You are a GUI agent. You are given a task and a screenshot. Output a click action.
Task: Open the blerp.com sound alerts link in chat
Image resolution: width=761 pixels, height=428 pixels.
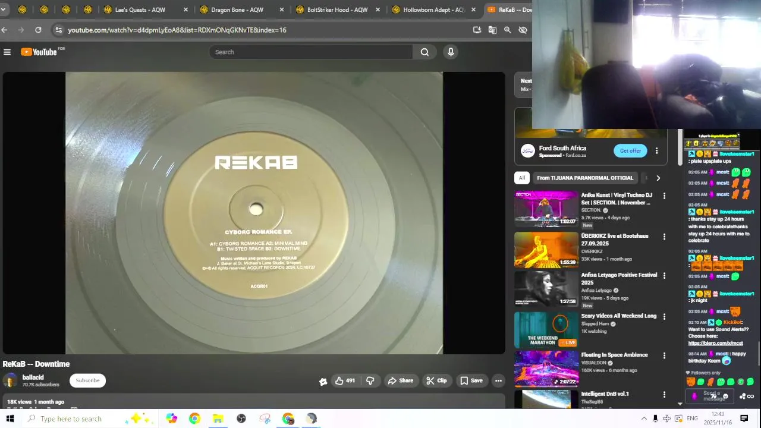click(715, 343)
